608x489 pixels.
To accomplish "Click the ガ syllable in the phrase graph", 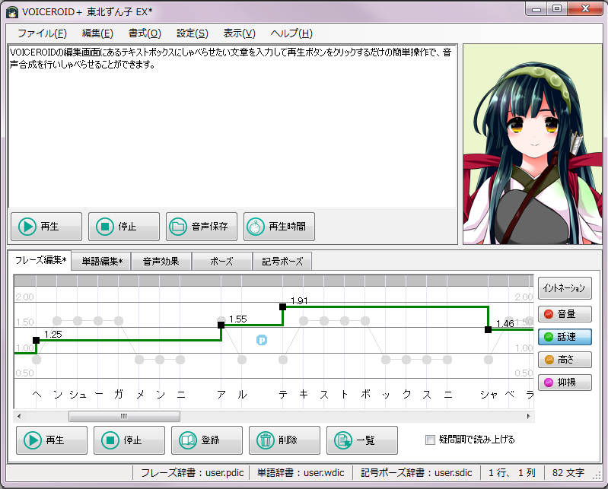I will (x=119, y=395).
